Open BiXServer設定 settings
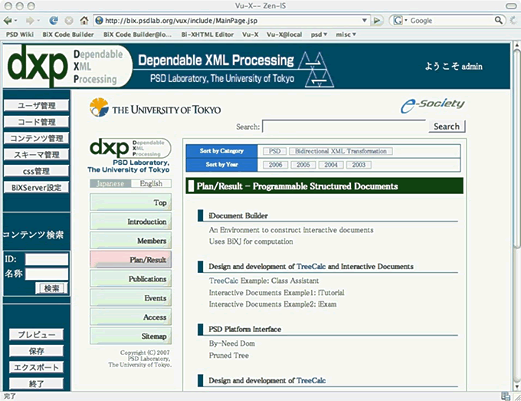521x401 pixels. click(37, 187)
